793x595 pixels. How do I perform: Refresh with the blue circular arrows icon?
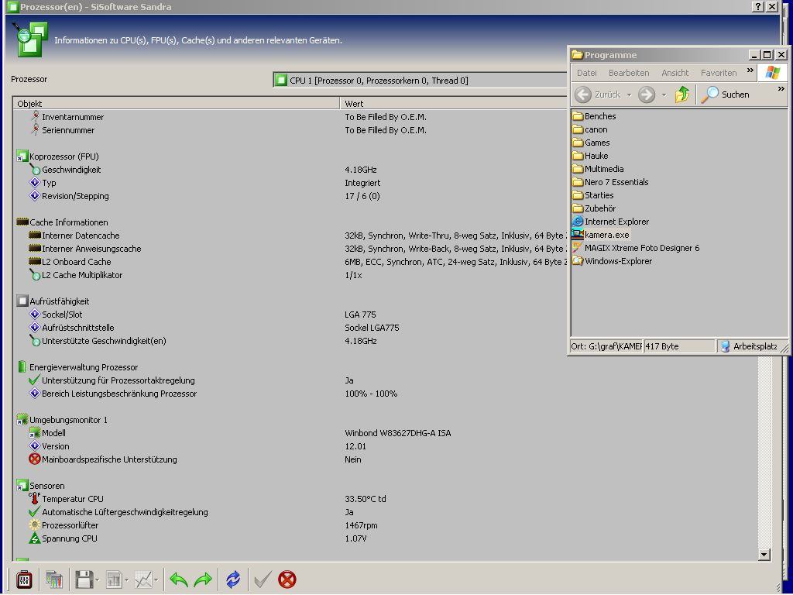point(233,580)
